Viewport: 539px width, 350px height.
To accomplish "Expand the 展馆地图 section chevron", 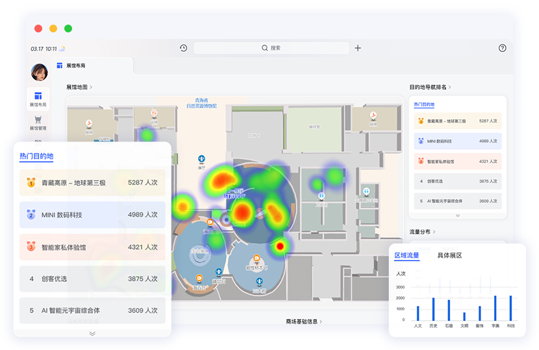I will tap(91, 87).
